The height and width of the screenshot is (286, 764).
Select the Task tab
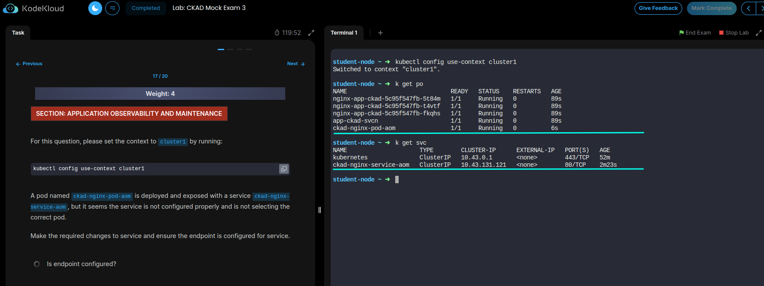point(18,33)
